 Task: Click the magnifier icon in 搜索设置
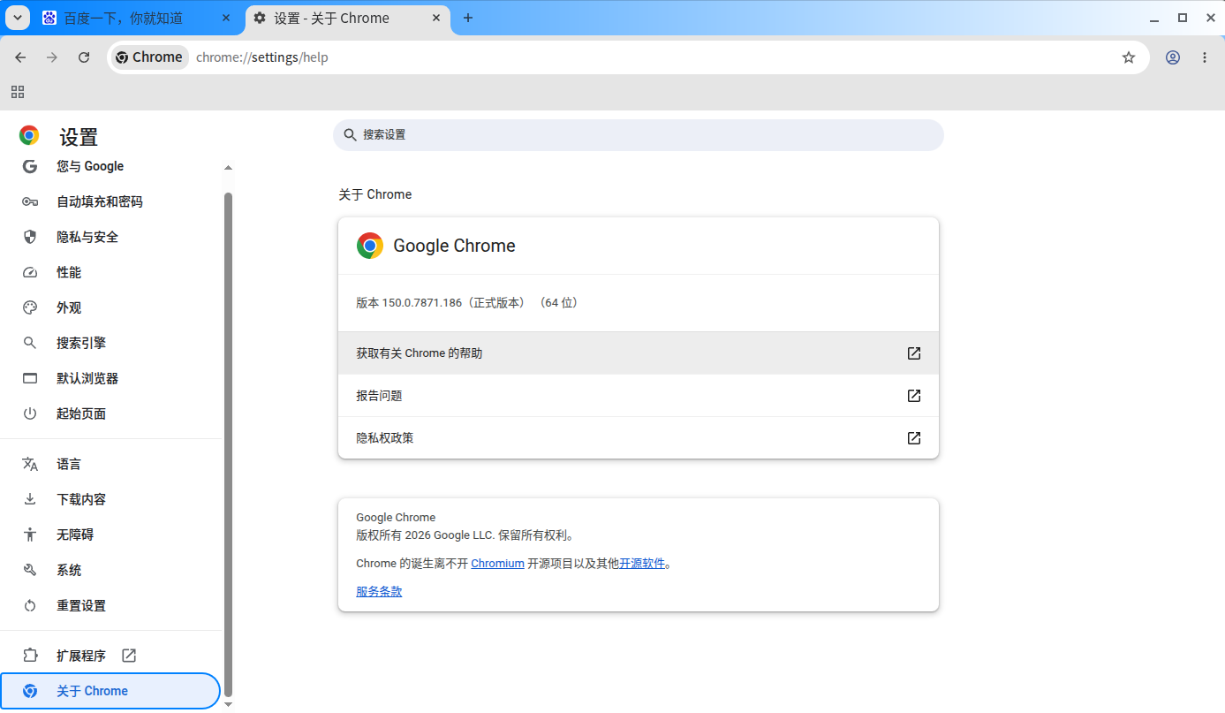click(x=351, y=135)
